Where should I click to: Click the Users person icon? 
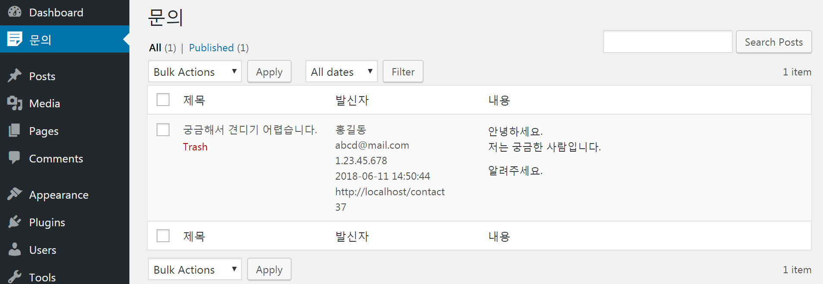point(15,249)
